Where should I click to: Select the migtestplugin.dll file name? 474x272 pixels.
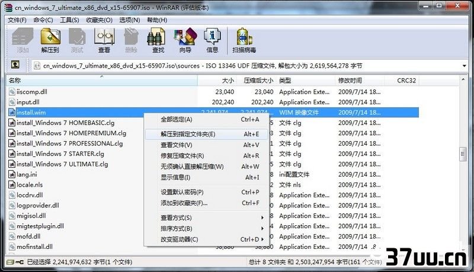pyautogui.click(x=40, y=226)
